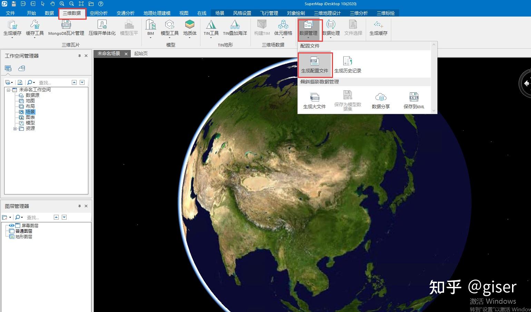Open MongoDB瓦片管理
This screenshot has width=531, height=312.
[66, 28]
